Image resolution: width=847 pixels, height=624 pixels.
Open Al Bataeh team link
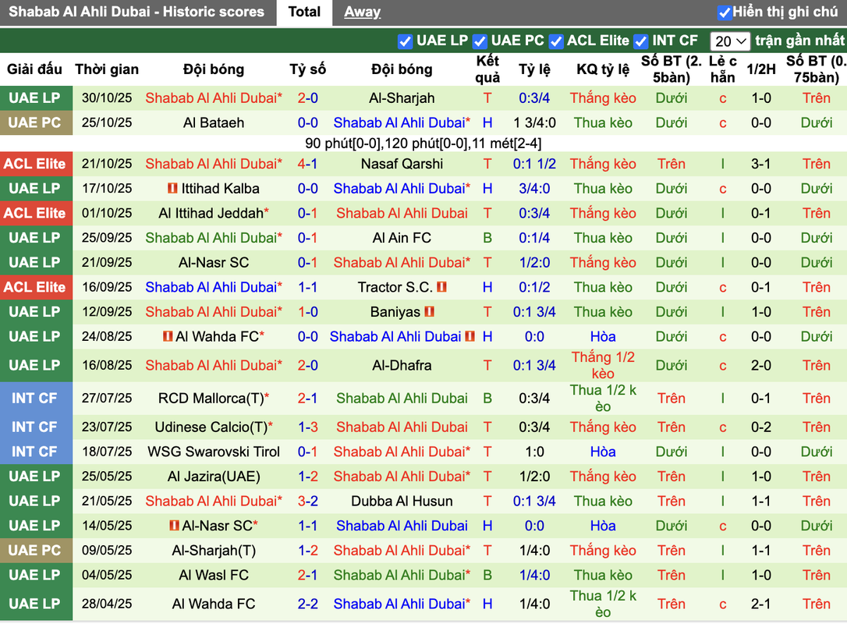[214, 122]
